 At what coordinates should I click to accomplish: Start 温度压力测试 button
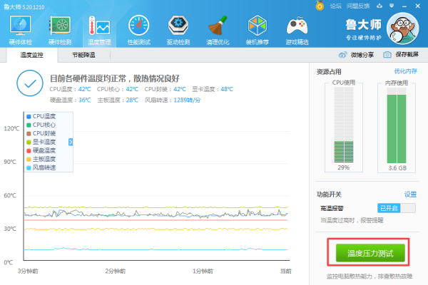pyautogui.click(x=370, y=253)
